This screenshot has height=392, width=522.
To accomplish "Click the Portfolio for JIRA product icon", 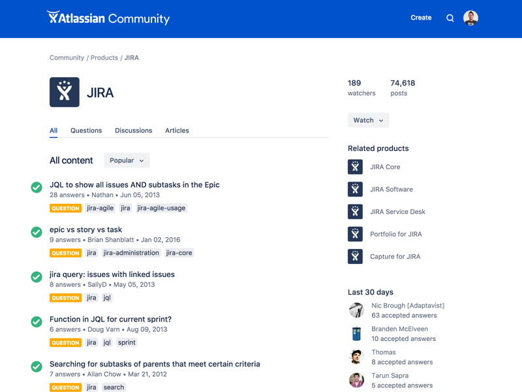I will coord(355,234).
